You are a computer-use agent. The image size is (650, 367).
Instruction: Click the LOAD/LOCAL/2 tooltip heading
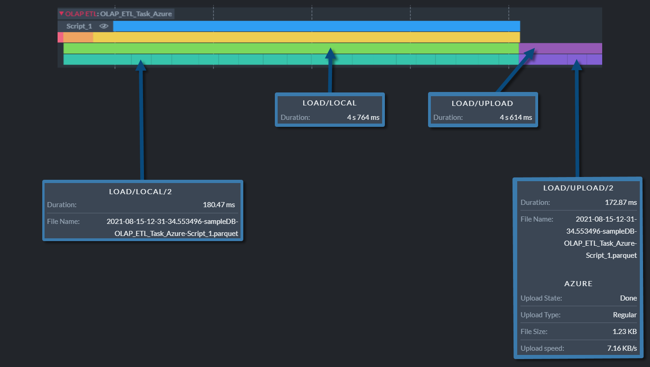140,191
